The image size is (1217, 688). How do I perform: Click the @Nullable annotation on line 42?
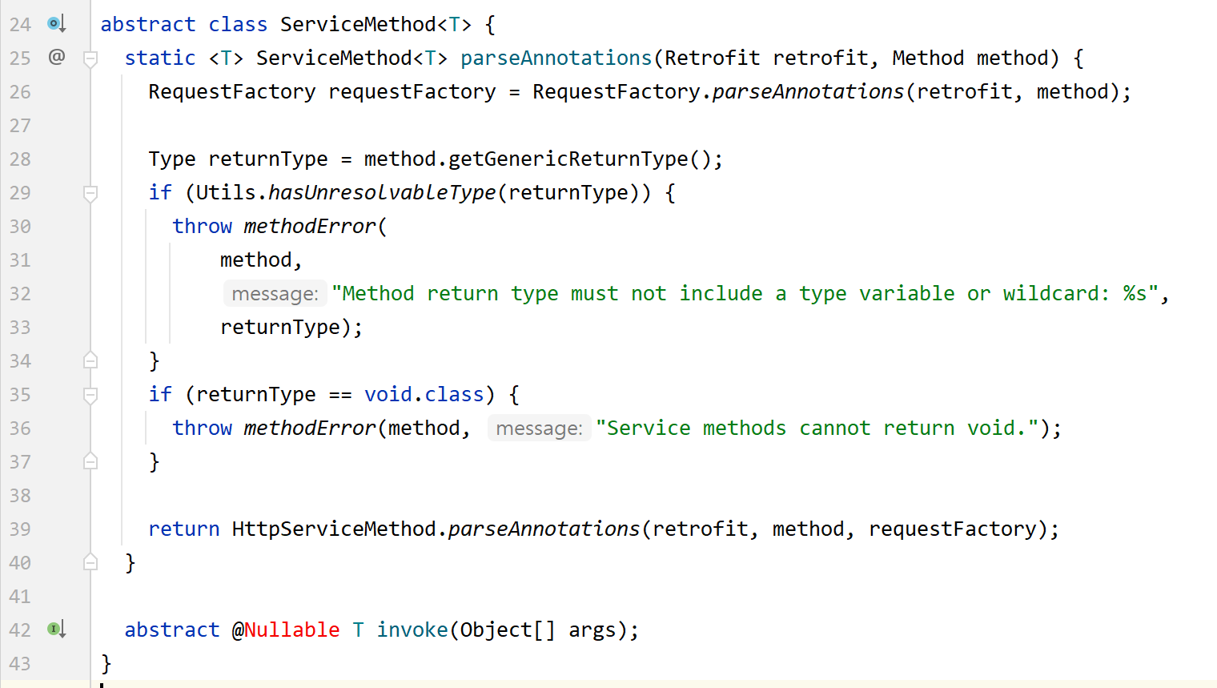click(286, 630)
